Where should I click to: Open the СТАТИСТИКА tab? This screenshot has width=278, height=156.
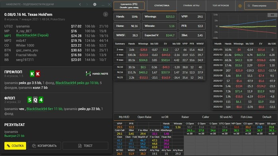[x=162, y=6]
